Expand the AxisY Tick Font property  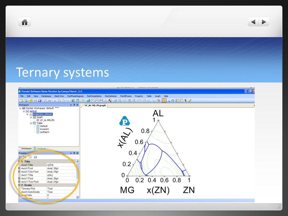click(x=19, y=182)
